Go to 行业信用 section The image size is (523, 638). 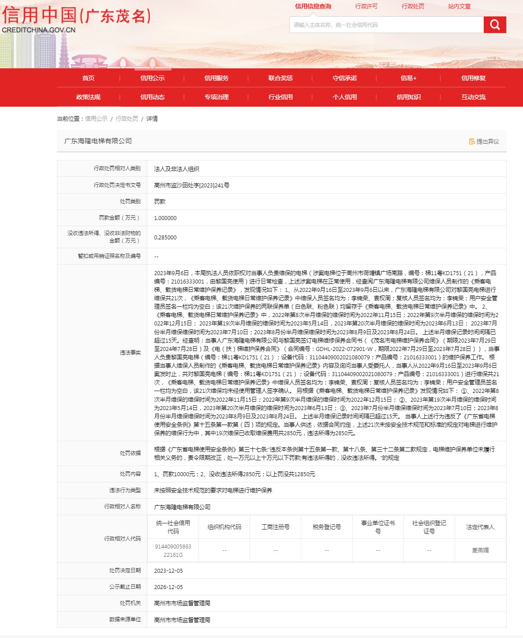coord(280,97)
